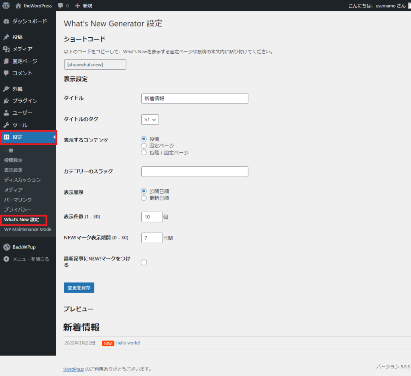
Task: Click the プラグイン plug icon
Action: 6,101
